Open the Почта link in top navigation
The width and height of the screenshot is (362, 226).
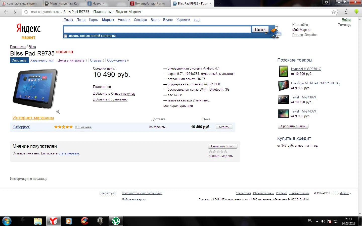pos(81,20)
